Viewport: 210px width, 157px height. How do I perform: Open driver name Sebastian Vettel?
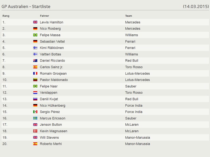point(52,42)
